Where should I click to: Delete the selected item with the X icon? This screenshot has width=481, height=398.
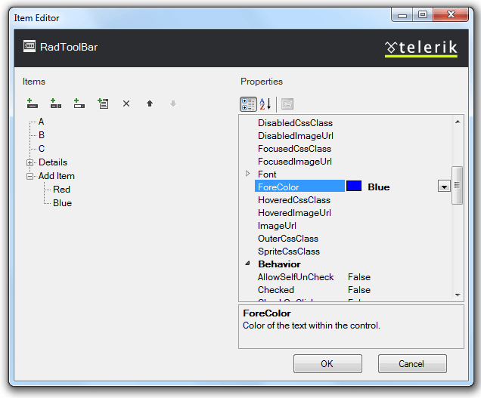(x=126, y=103)
